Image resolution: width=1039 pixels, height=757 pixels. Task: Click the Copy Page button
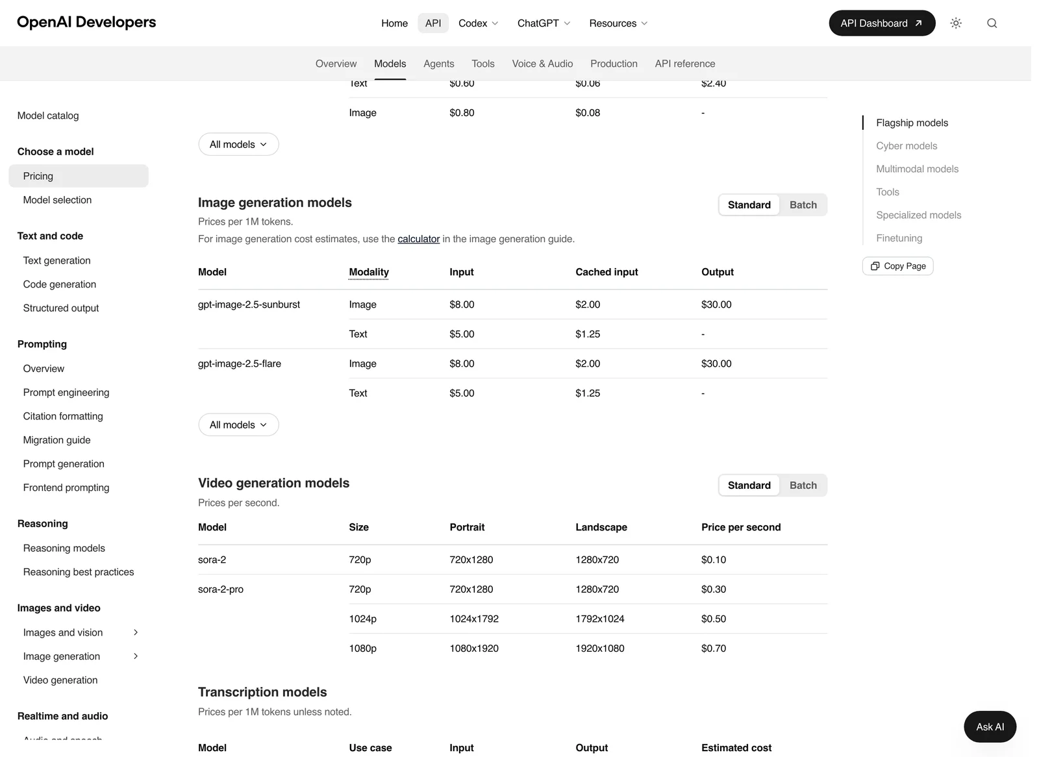[897, 266]
